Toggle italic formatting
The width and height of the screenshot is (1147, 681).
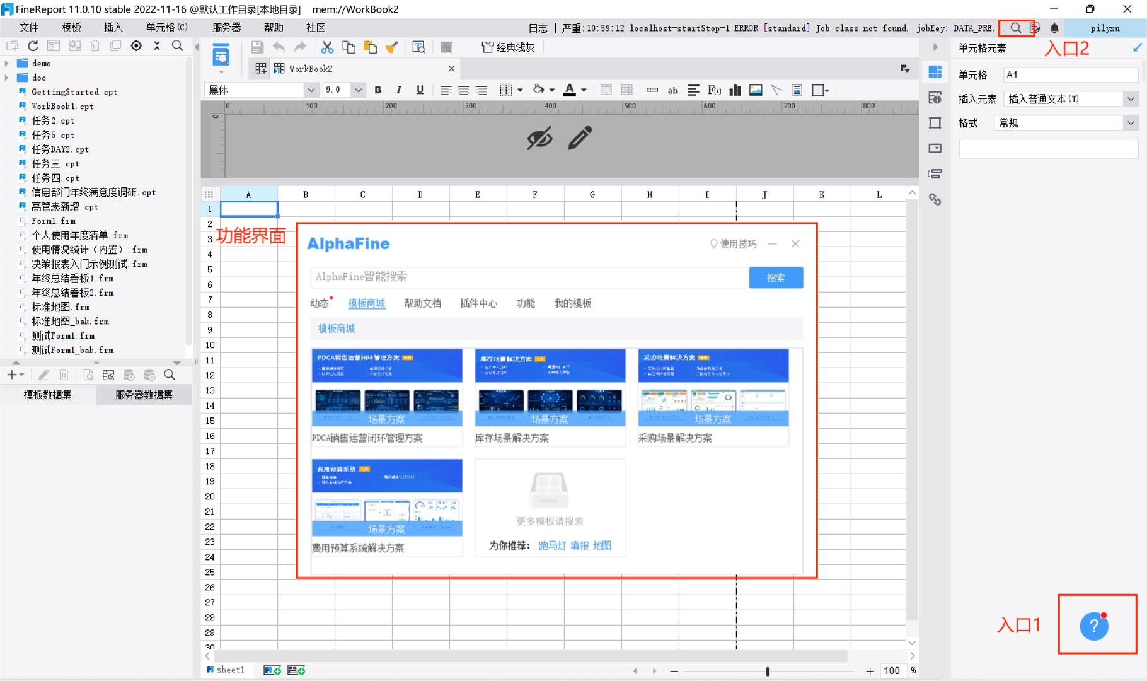click(399, 90)
